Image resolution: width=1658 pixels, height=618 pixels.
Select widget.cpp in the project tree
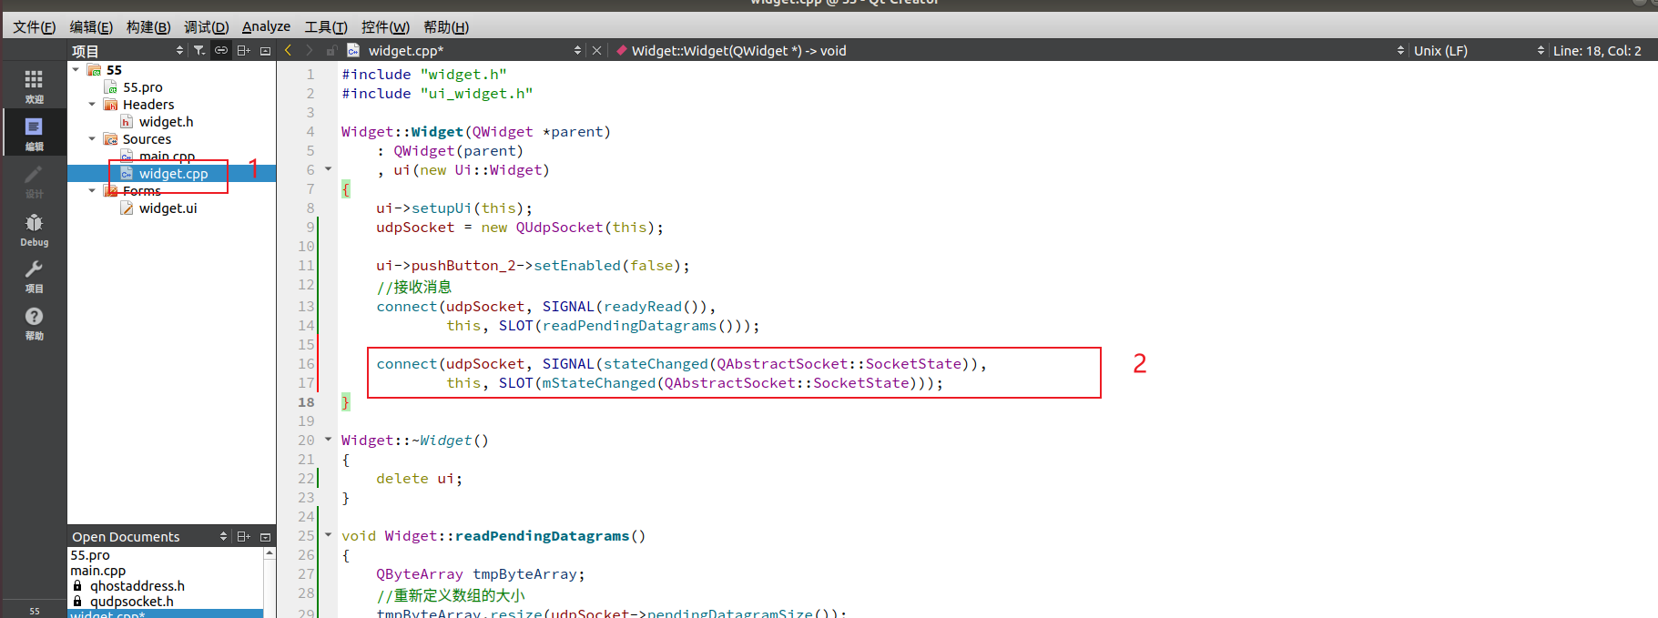173,174
